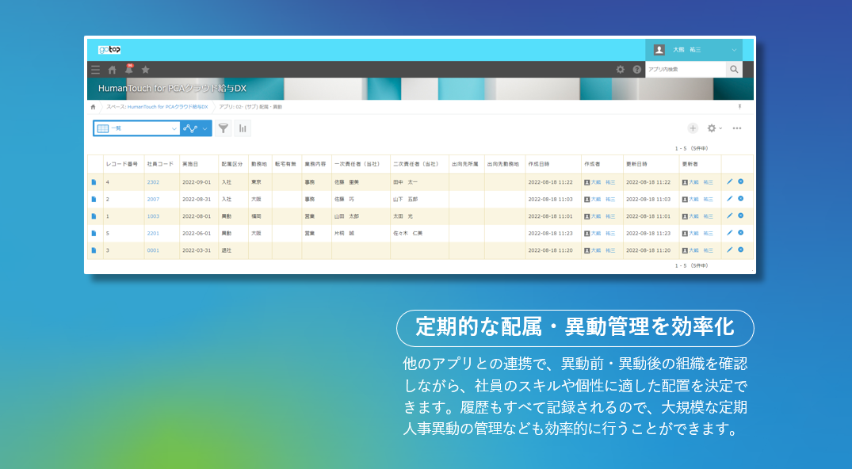Screen dimensions: 852x469
Task: Edit the record created 2022-08-18 11:03
Action: pyautogui.click(x=730, y=199)
